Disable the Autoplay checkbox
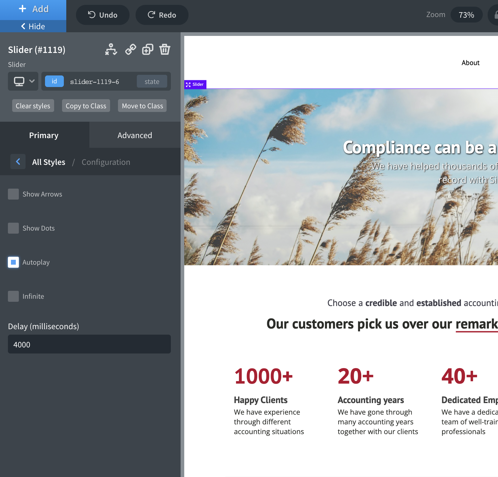 click(13, 262)
